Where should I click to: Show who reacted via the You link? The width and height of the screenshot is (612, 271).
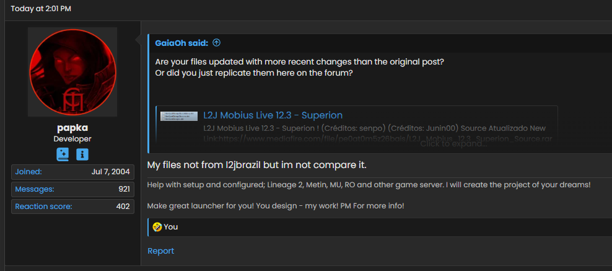tap(171, 227)
